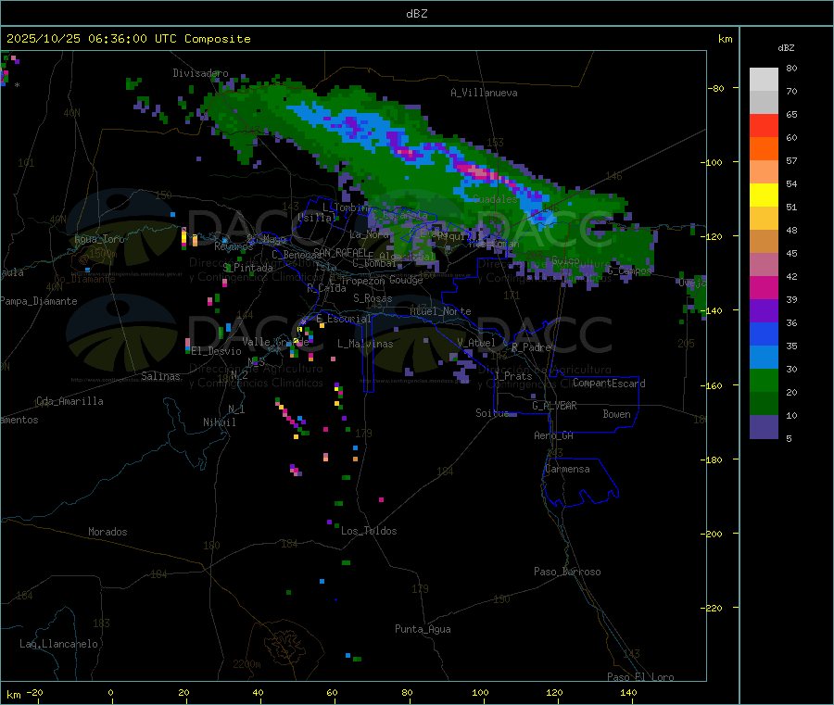Viewport: 834px width, 705px height.
Task: Click the Paso_El_Loro map label
Action: click(640, 677)
